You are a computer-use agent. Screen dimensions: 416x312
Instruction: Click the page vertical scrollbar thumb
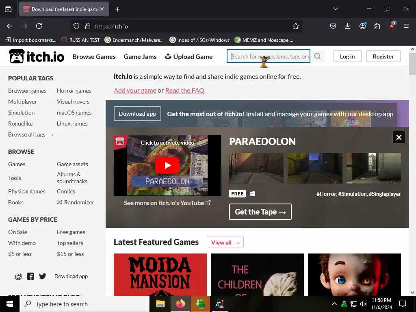point(412,64)
